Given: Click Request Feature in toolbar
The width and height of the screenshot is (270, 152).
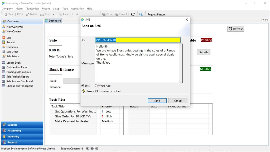Looking at the screenshot, I should pyautogui.click(x=156, y=15).
